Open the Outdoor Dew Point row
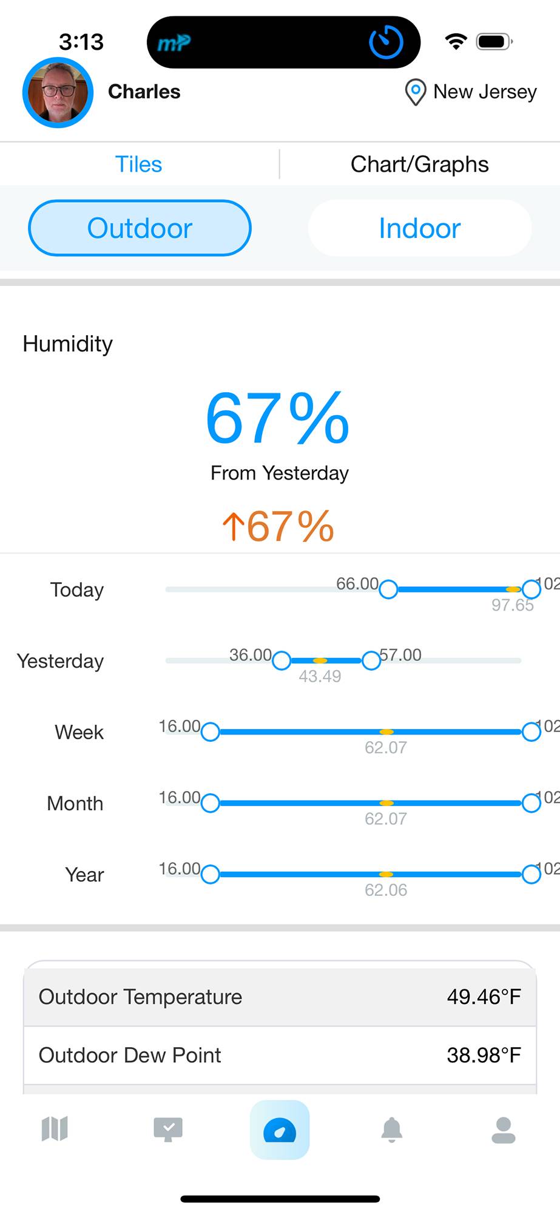The image size is (560, 1214). point(280,1056)
